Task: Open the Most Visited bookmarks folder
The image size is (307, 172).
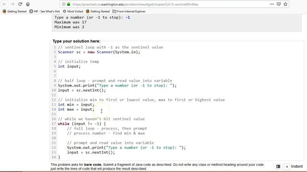Action: click(73, 11)
